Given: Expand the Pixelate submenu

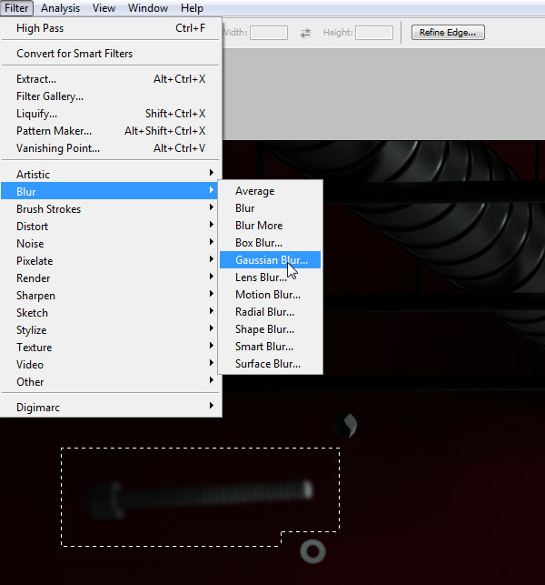Looking at the screenshot, I should (111, 261).
